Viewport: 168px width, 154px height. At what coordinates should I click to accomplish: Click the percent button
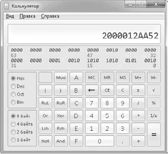154,103
